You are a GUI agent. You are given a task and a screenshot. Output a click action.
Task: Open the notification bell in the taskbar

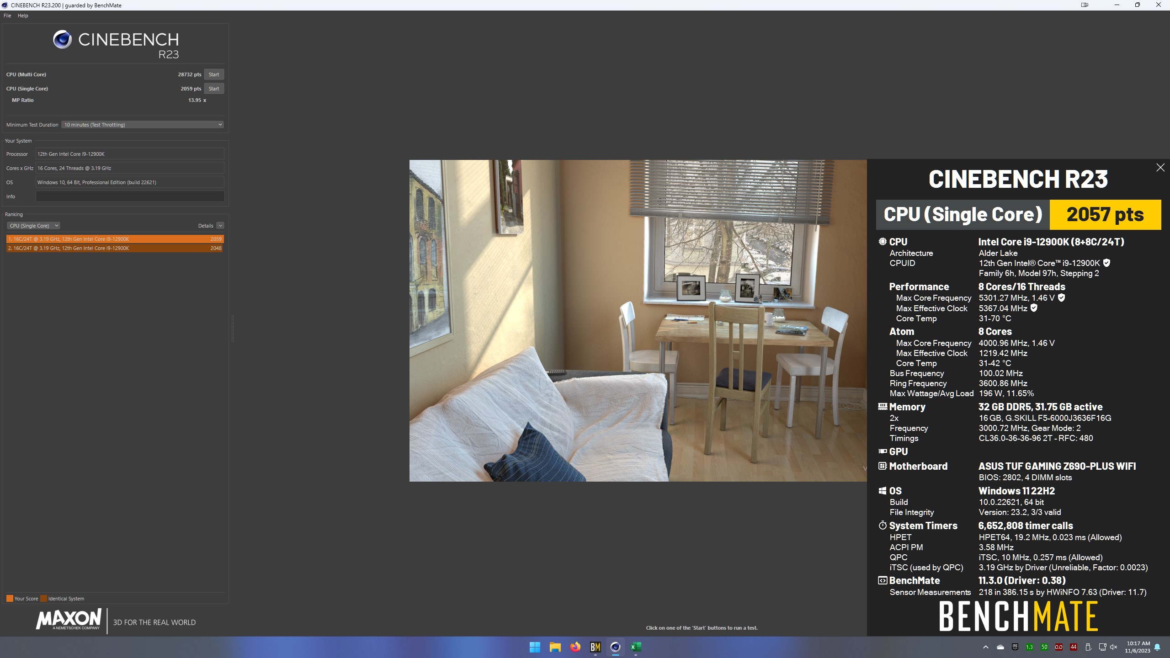1158,647
